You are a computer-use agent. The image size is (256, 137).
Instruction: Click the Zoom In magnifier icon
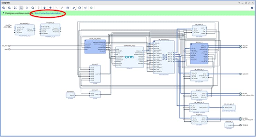(x=3, y=8)
